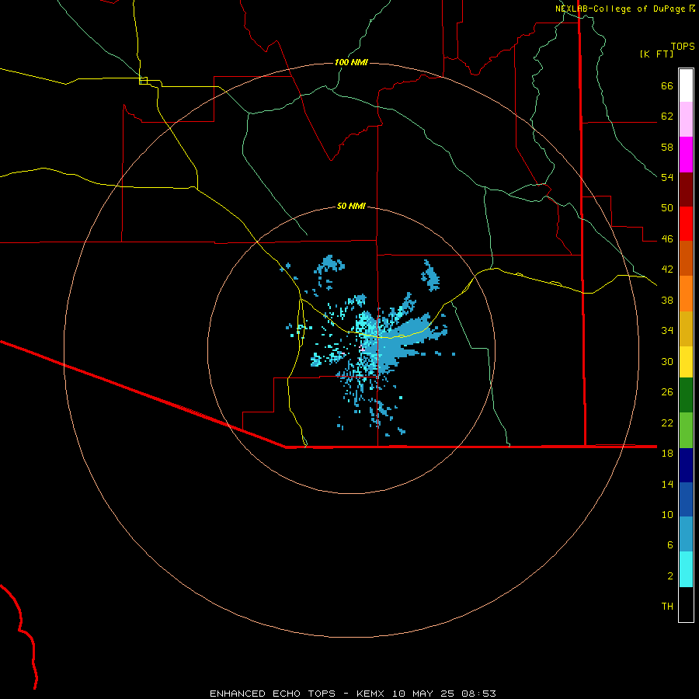Click the '100 NMI' range ring label
Screen dimensions: 699x699
(351, 62)
